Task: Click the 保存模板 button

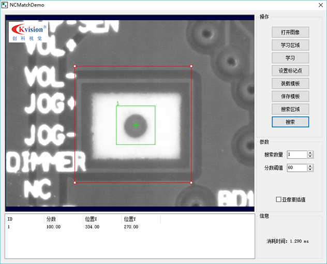Action: click(290, 96)
